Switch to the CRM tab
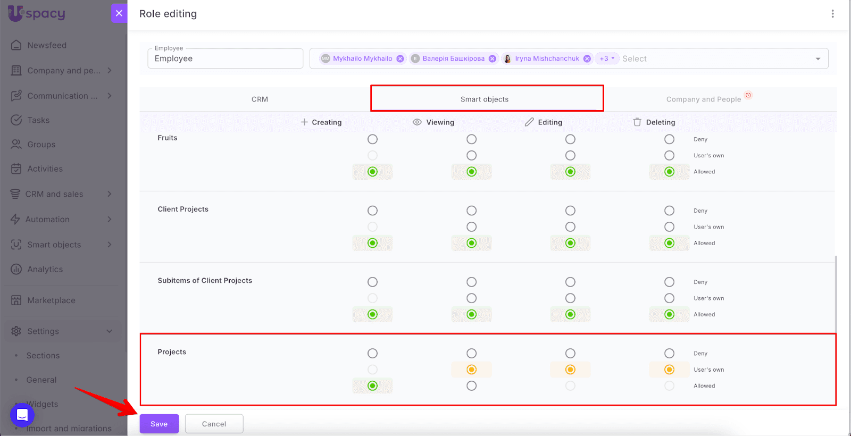This screenshot has width=851, height=436. 260,99
